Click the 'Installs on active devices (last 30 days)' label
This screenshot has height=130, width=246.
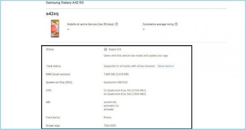[x=90, y=24]
